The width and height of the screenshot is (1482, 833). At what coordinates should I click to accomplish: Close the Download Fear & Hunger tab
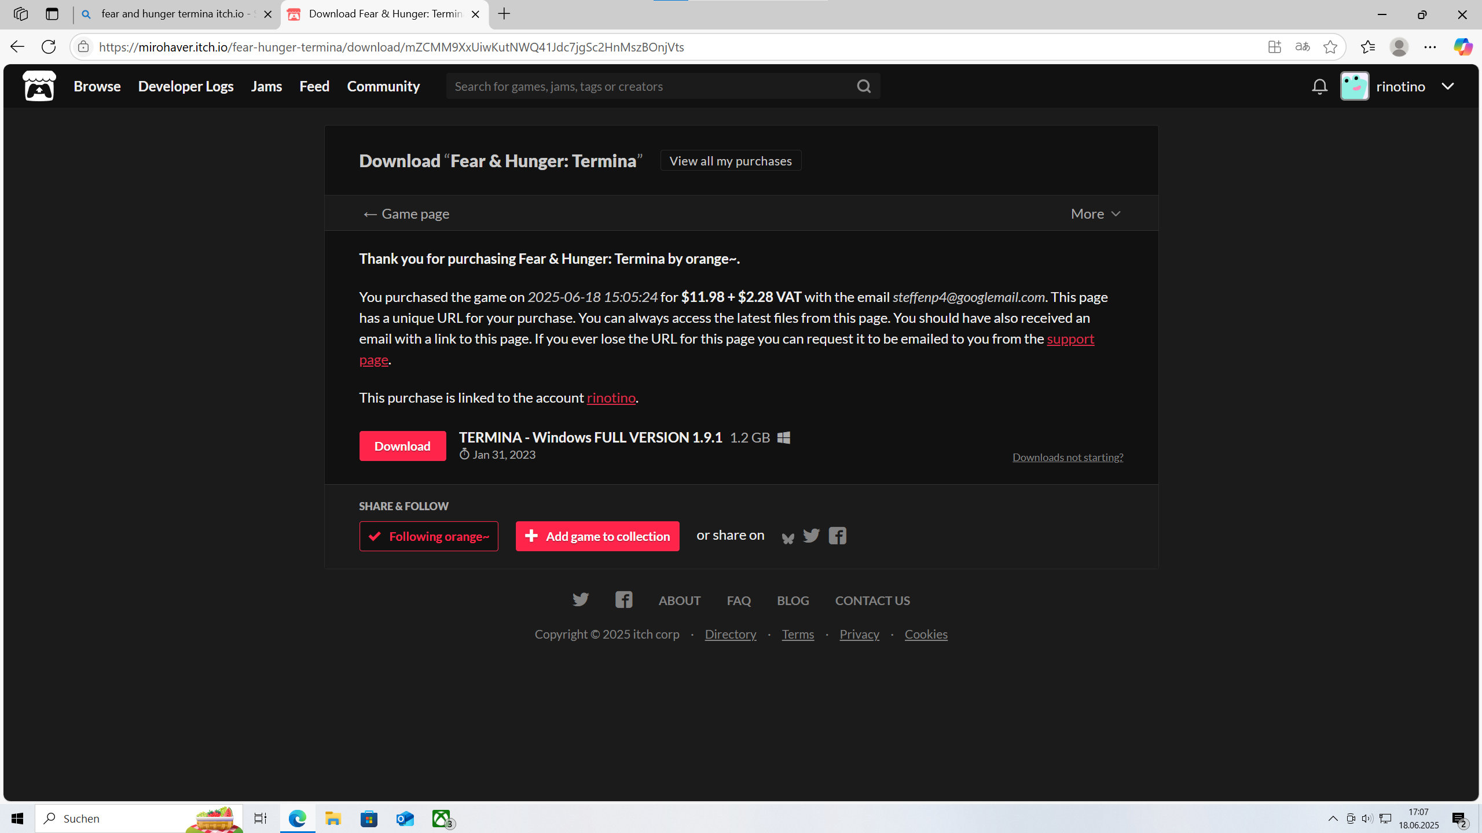475,14
